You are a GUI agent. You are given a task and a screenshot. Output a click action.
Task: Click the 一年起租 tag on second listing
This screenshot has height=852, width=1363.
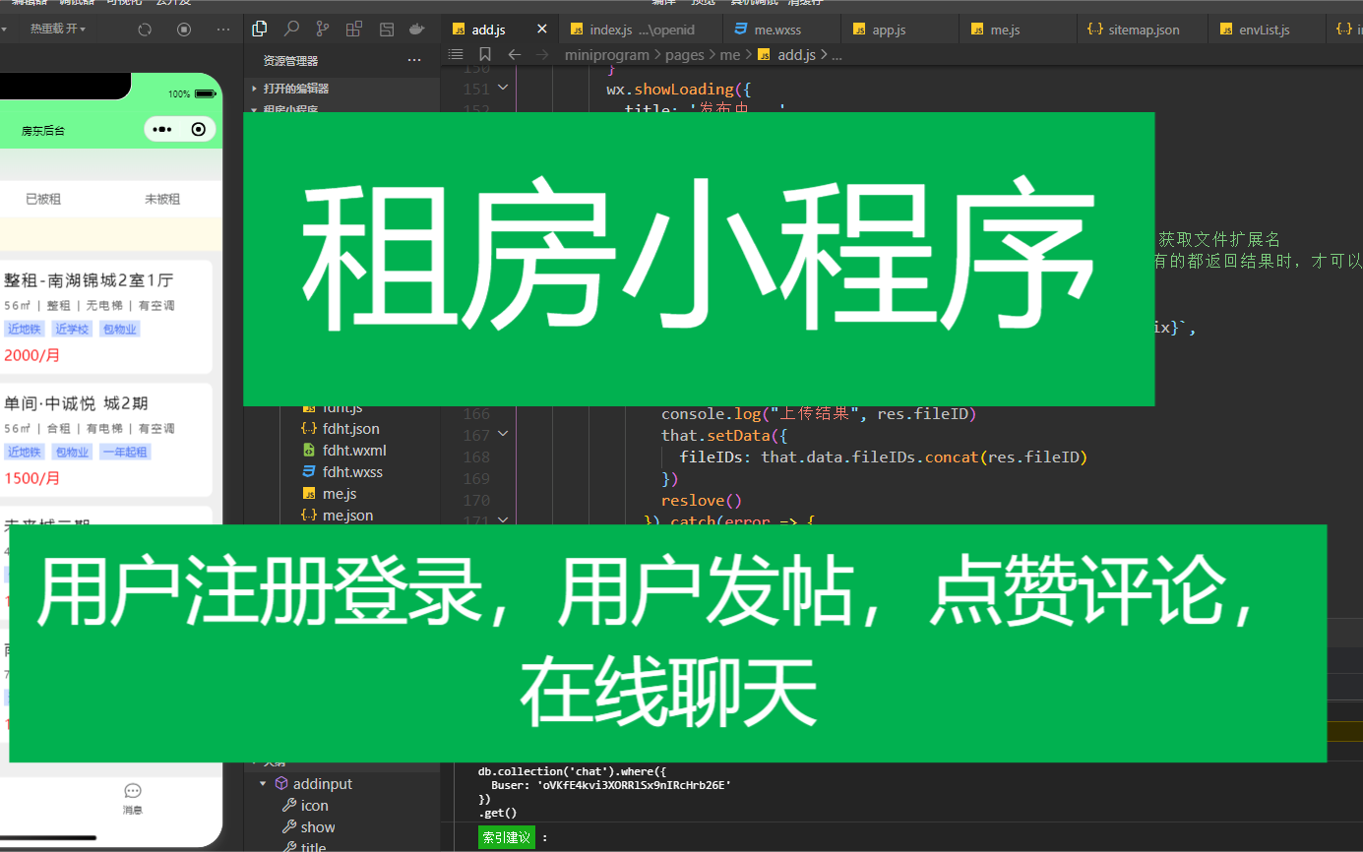(x=124, y=453)
